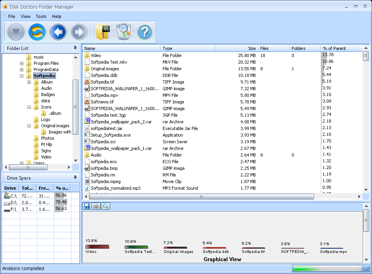This screenshot has height=274, width=372.
Task: Click the recycle bin search icon
Action: (123, 32)
